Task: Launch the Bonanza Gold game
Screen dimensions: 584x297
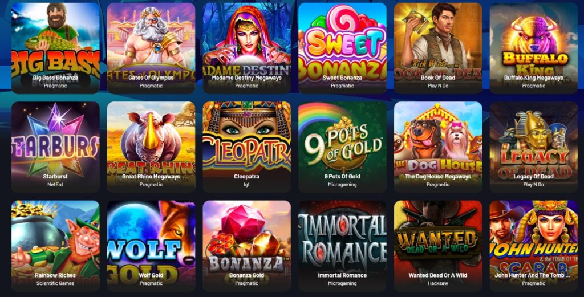Action: click(246, 246)
